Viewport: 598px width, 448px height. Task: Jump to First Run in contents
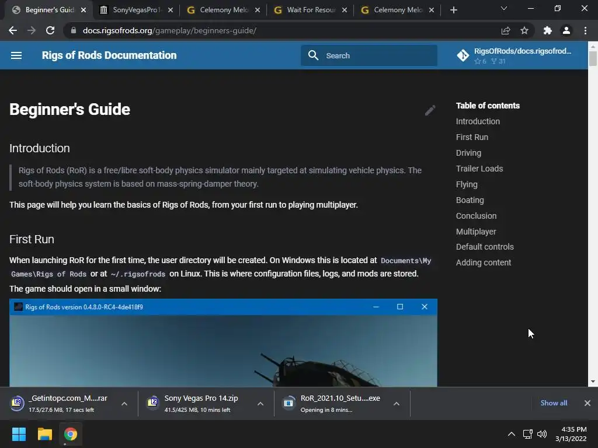(472, 137)
